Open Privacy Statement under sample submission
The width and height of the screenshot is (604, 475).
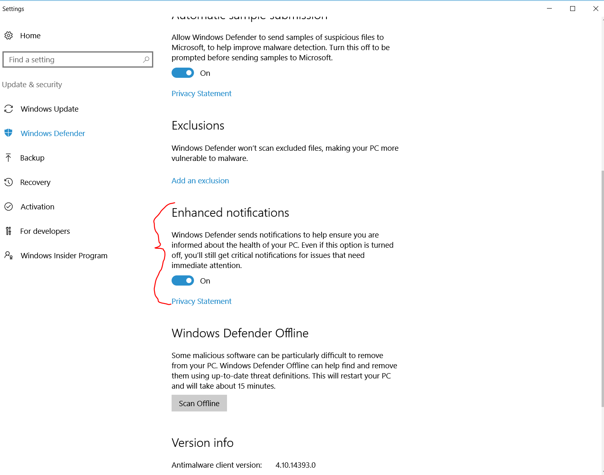coord(201,93)
